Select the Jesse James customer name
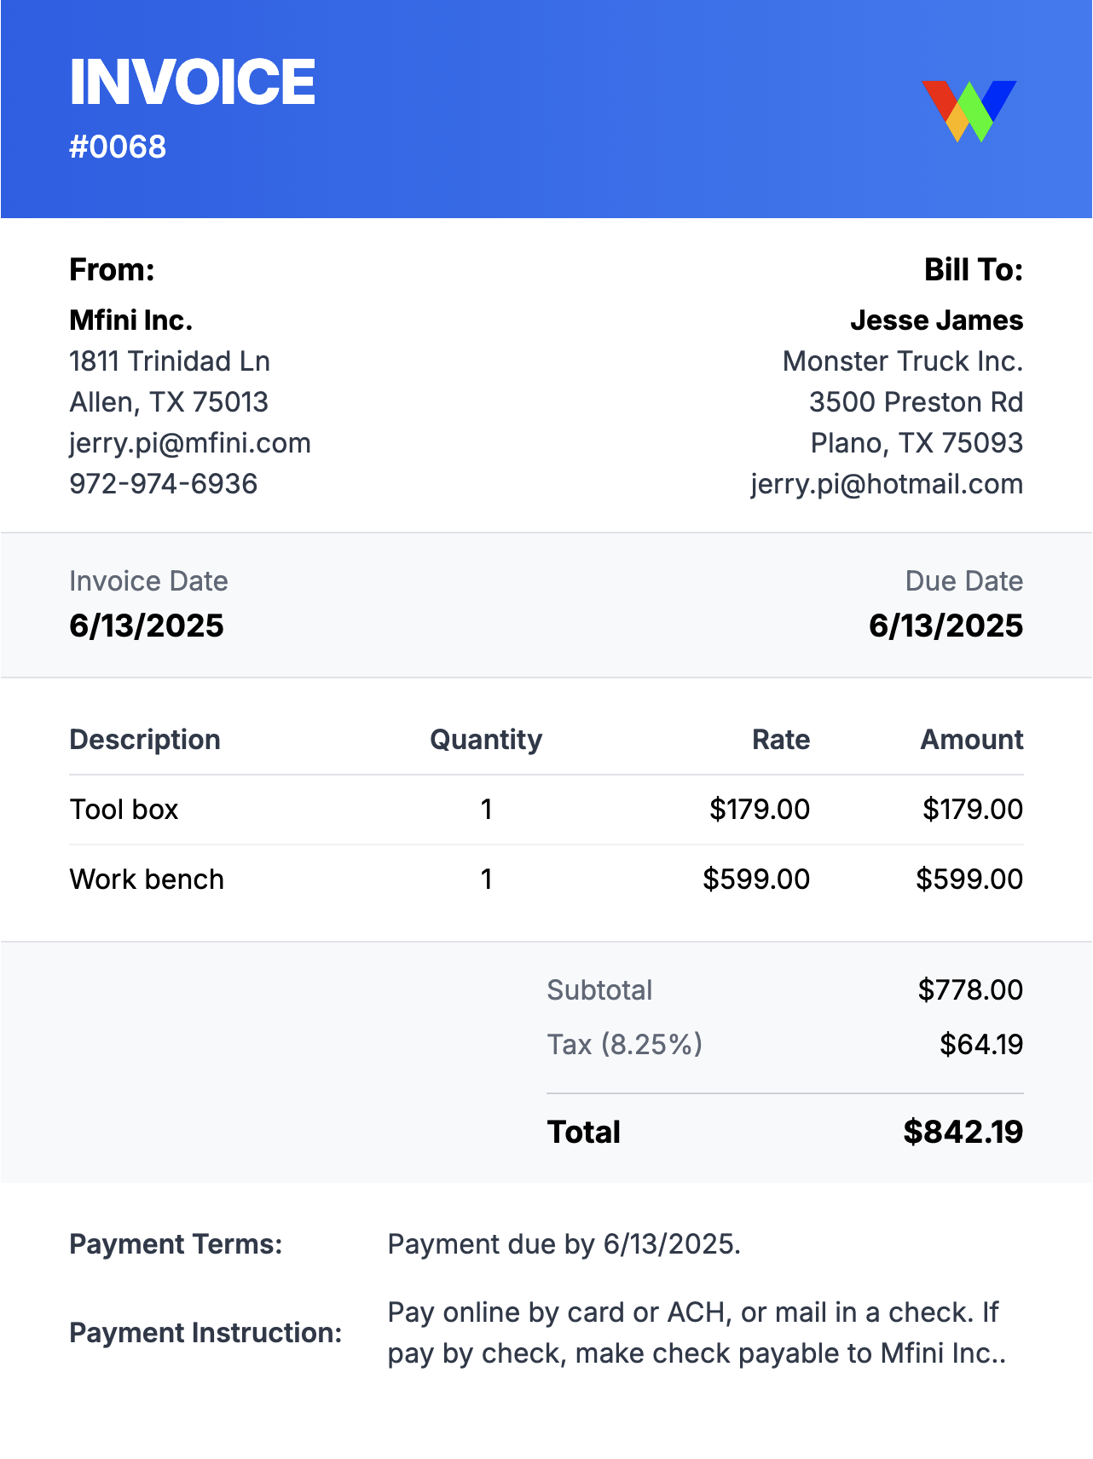 936,320
